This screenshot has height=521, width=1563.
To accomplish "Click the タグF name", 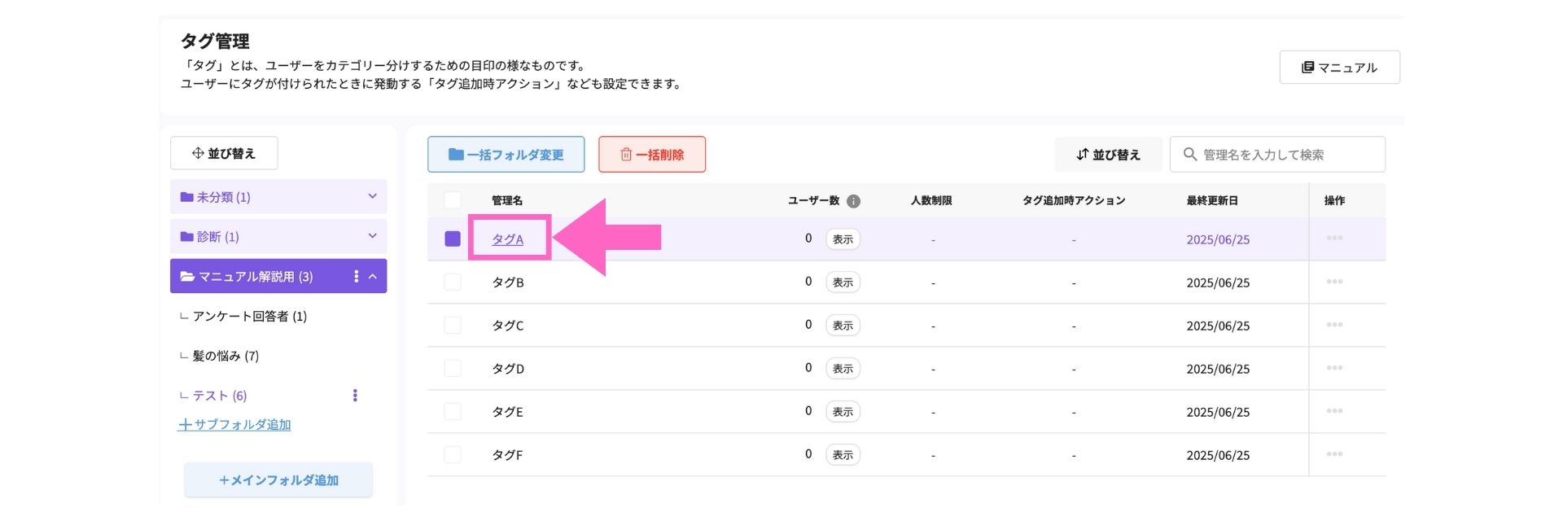I will (508, 455).
